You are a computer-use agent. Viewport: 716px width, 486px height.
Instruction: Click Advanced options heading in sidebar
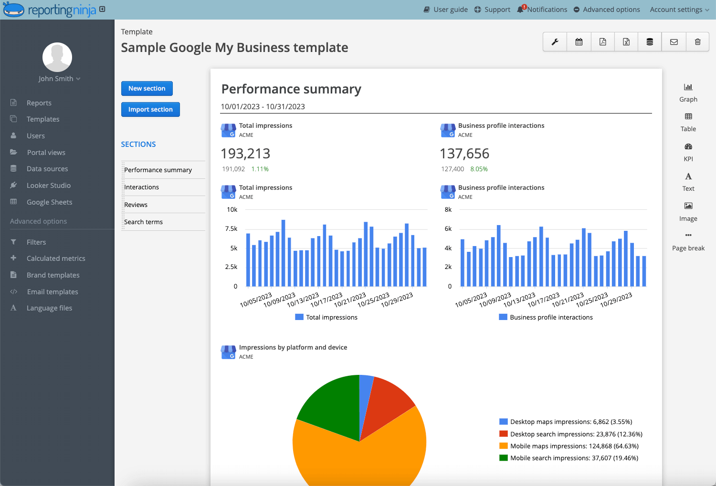click(x=38, y=221)
